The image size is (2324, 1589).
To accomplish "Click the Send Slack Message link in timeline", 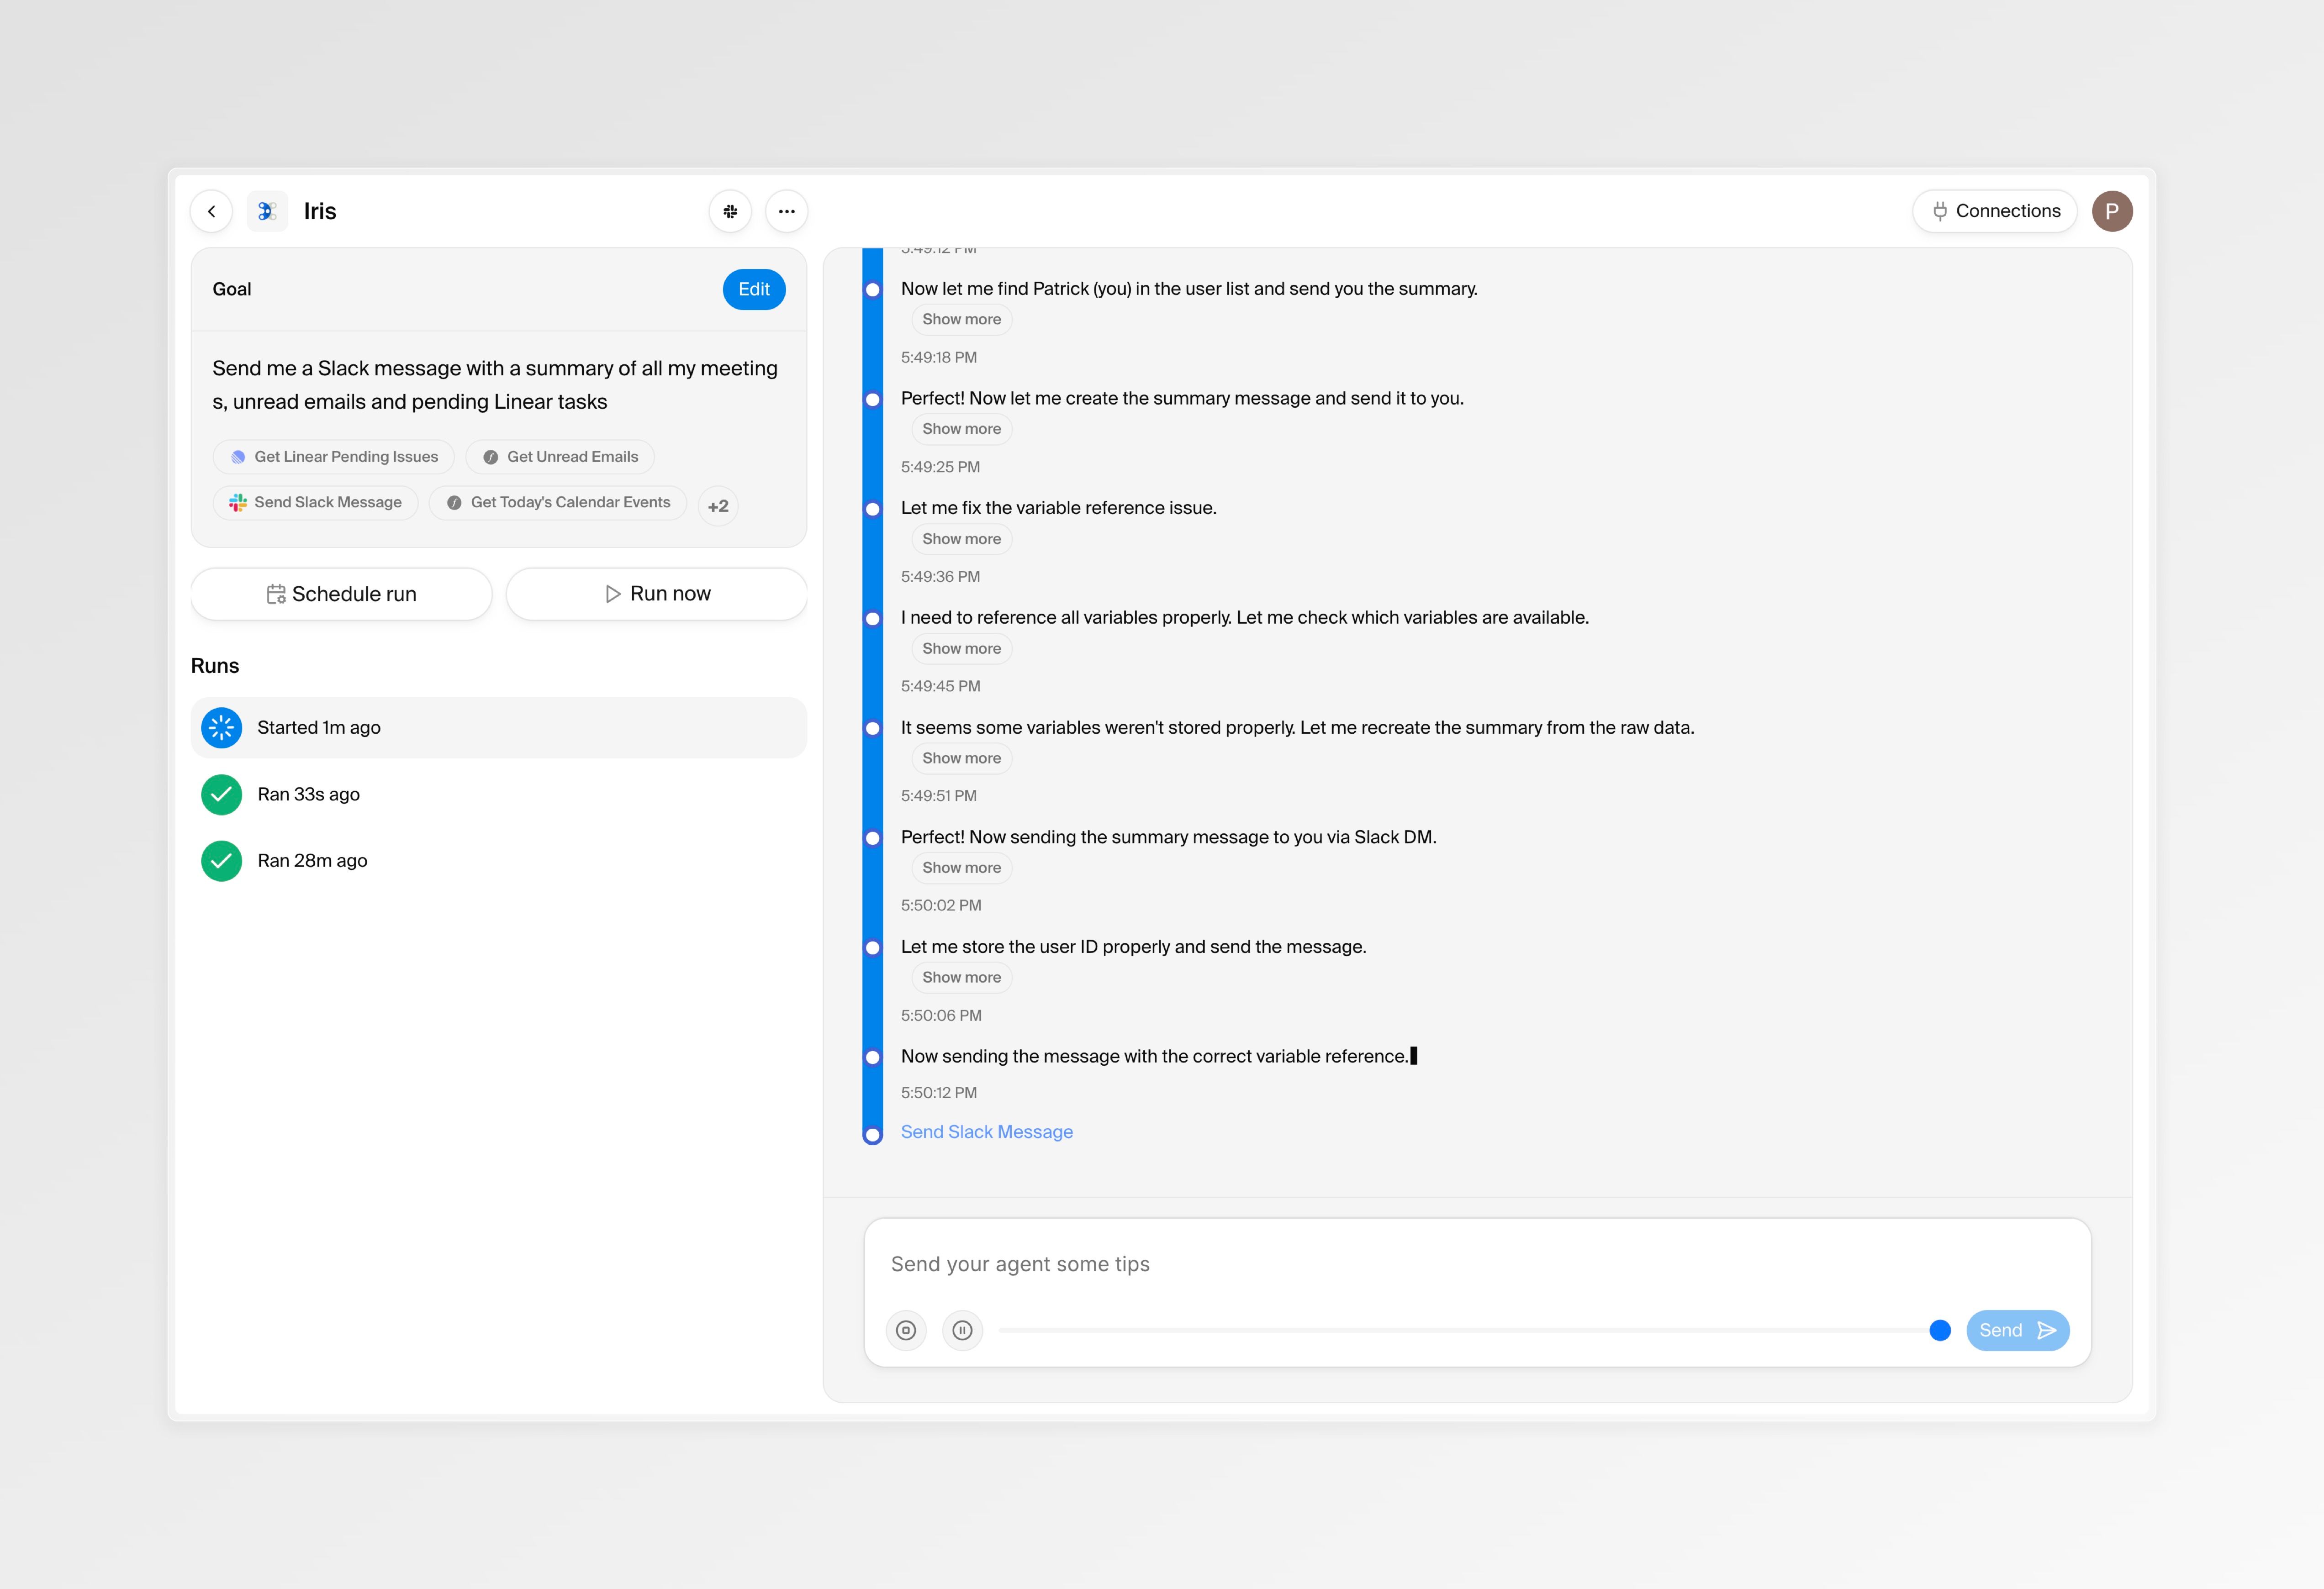I will [x=986, y=1132].
